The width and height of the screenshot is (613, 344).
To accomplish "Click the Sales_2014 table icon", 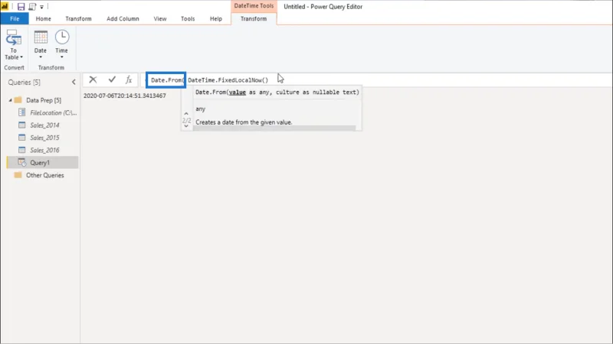I will 22,125.
